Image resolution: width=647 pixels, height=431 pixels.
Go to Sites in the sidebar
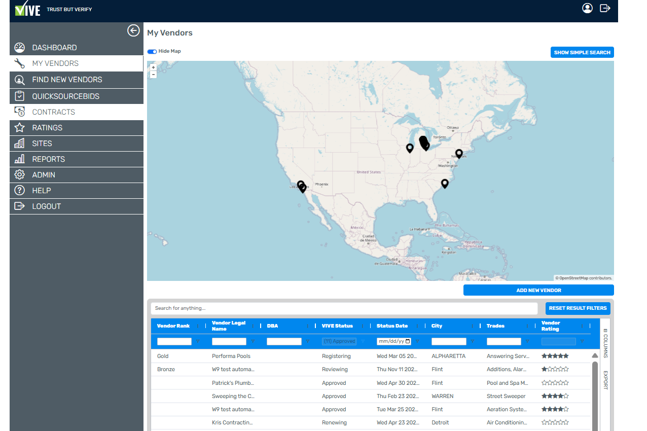pos(77,143)
